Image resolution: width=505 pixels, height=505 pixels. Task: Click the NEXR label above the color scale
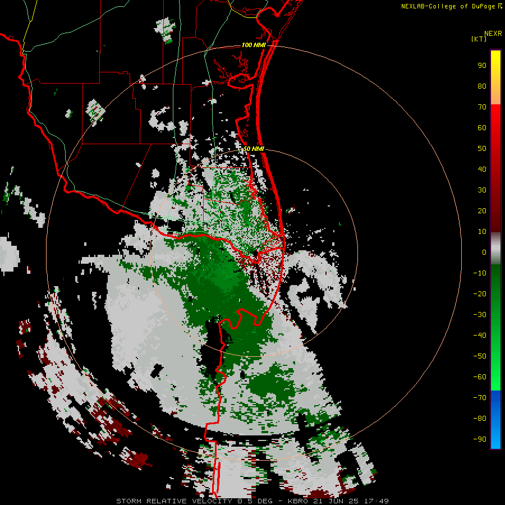click(493, 34)
